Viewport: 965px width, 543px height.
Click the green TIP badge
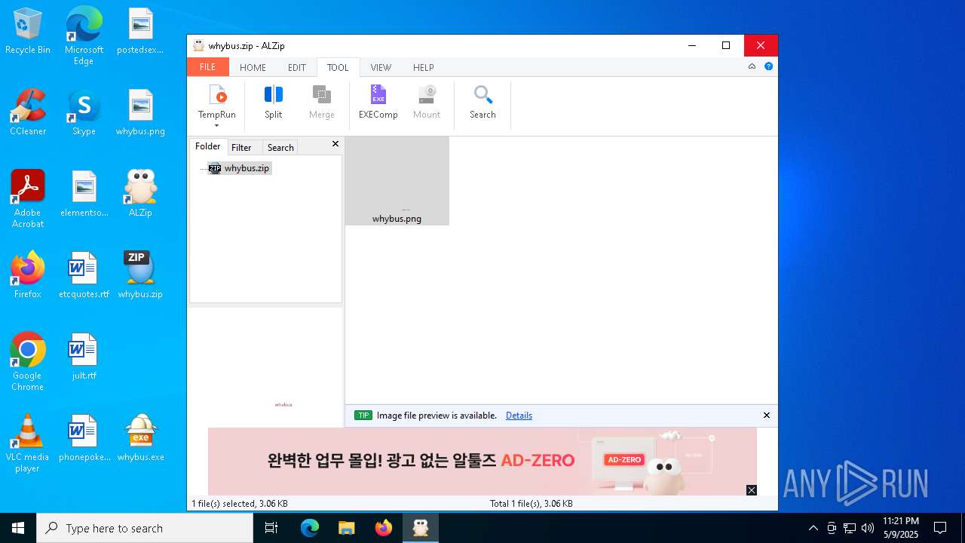tap(363, 416)
